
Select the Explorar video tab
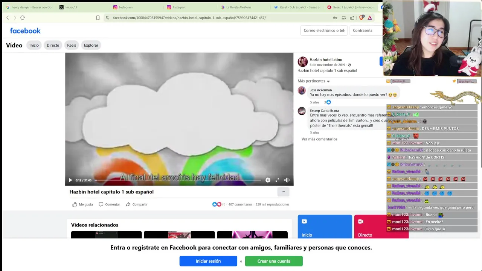[x=91, y=45]
